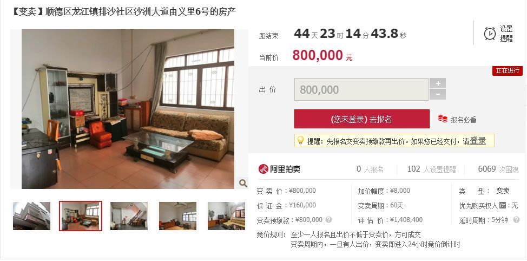Click the red 去报名 signup button
Screen dimensions: 527x261
(361, 119)
